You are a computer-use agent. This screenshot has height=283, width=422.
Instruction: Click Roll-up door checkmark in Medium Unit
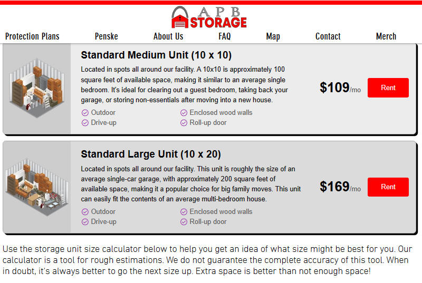[184, 123]
